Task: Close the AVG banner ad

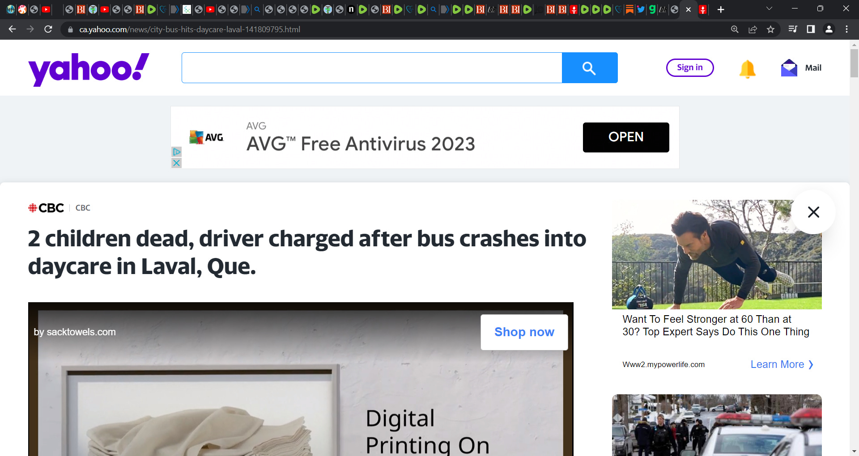Action: tap(177, 163)
